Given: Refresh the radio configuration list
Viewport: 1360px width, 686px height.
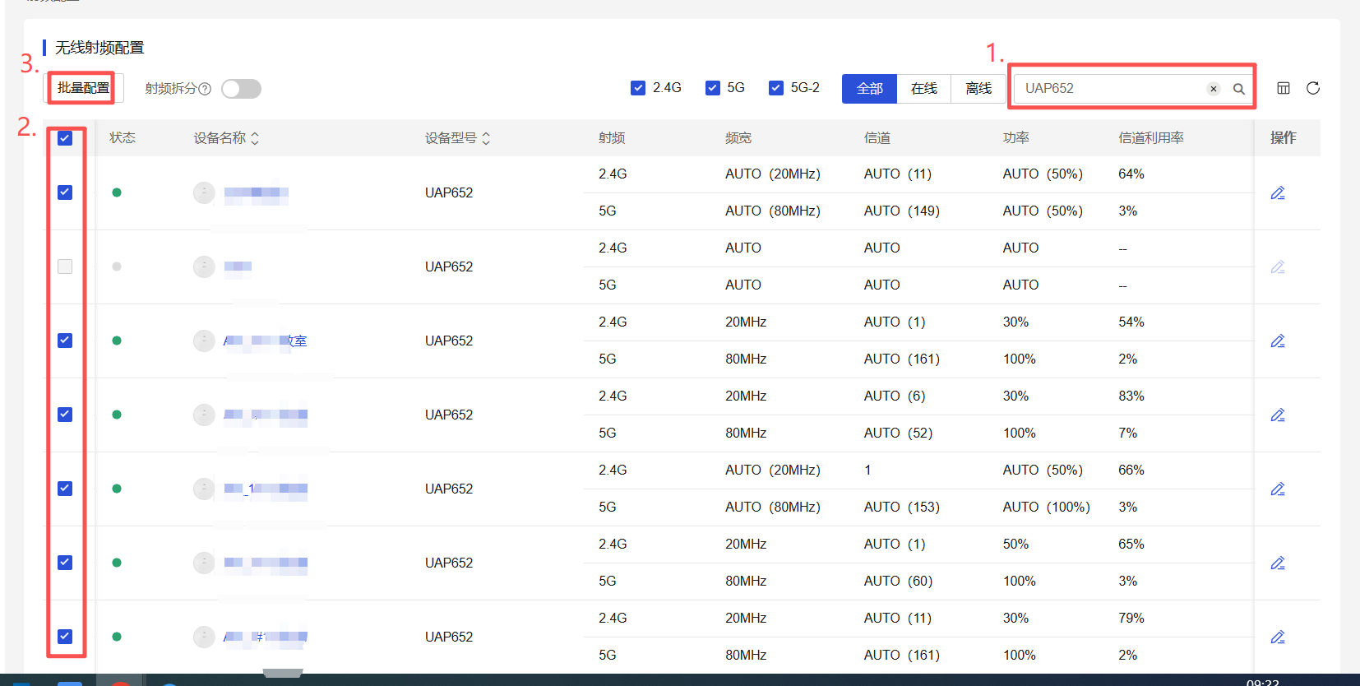Looking at the screenshot, I should [x=1312, y=88].
